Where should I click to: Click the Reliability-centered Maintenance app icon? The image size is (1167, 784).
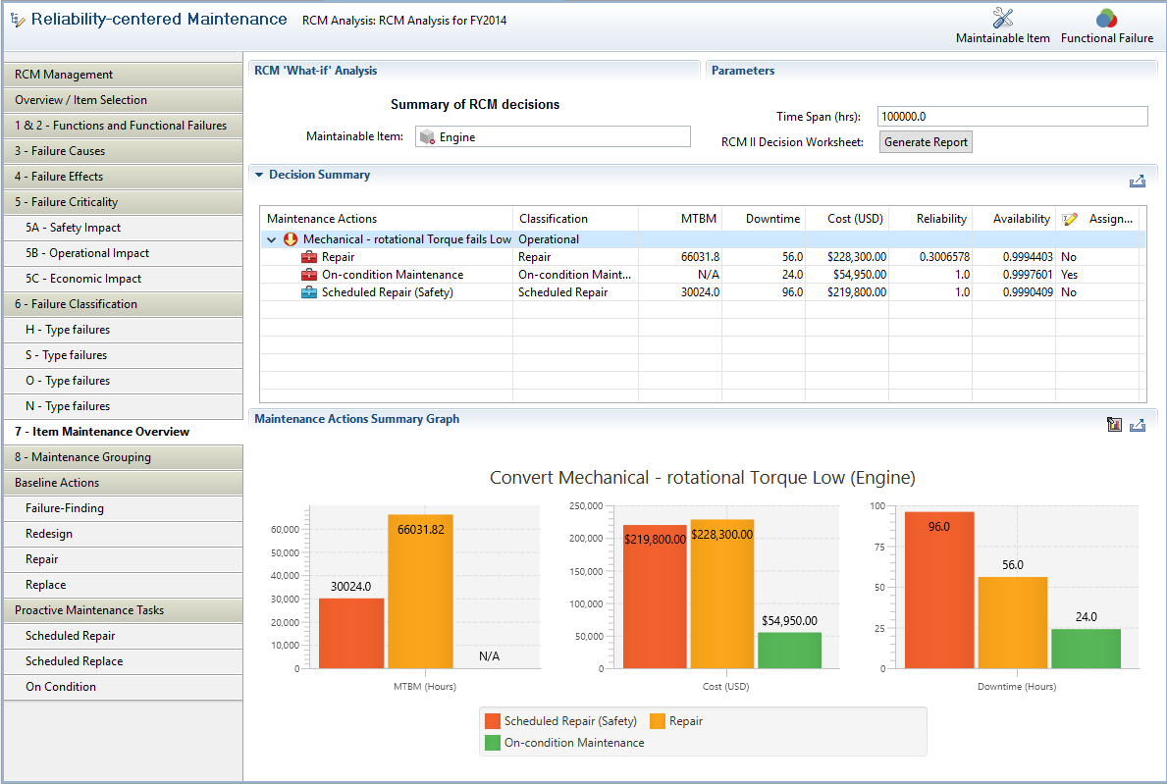point(18,20)
